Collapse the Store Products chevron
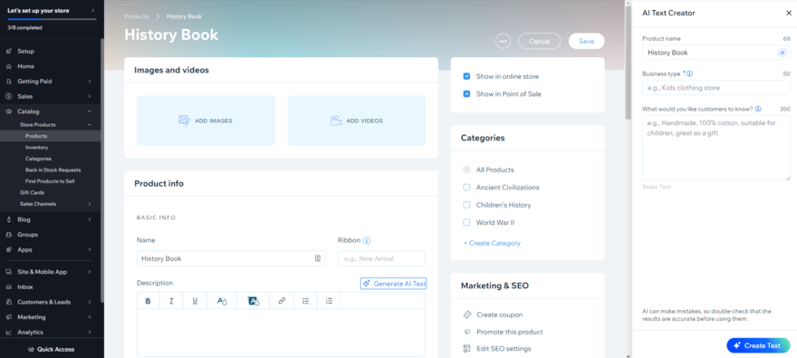This screenshot has height=358, width=797. pyautogui.click(x=90, y=124)
